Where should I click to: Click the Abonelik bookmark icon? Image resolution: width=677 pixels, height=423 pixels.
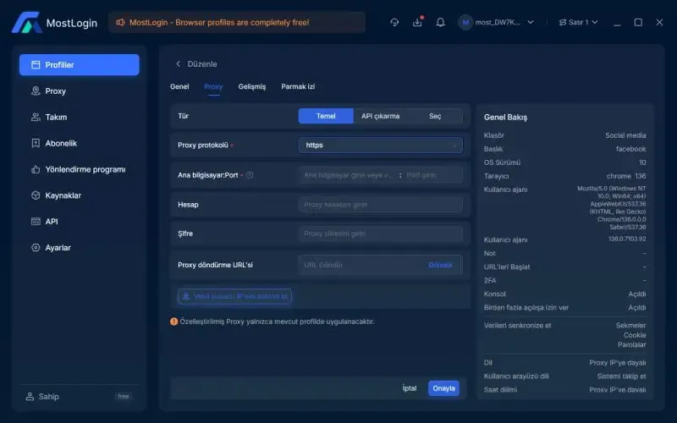[x=36, y=143]
